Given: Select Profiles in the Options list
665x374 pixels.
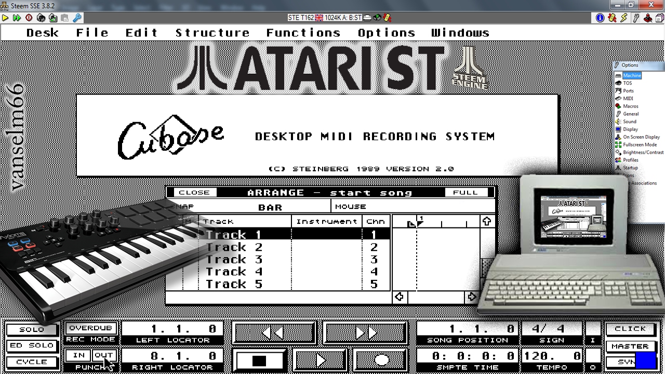Looking at the screenshot, I should [x=631, y=160].
